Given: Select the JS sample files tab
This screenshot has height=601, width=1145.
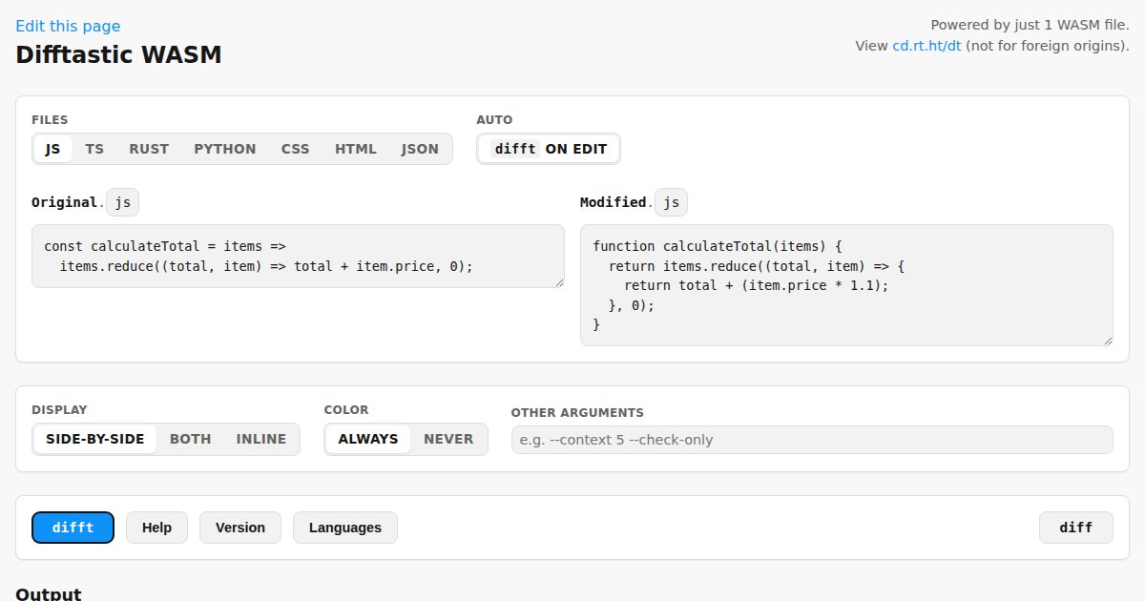Looking at the screenshot, I should click(x=52, y=149).
